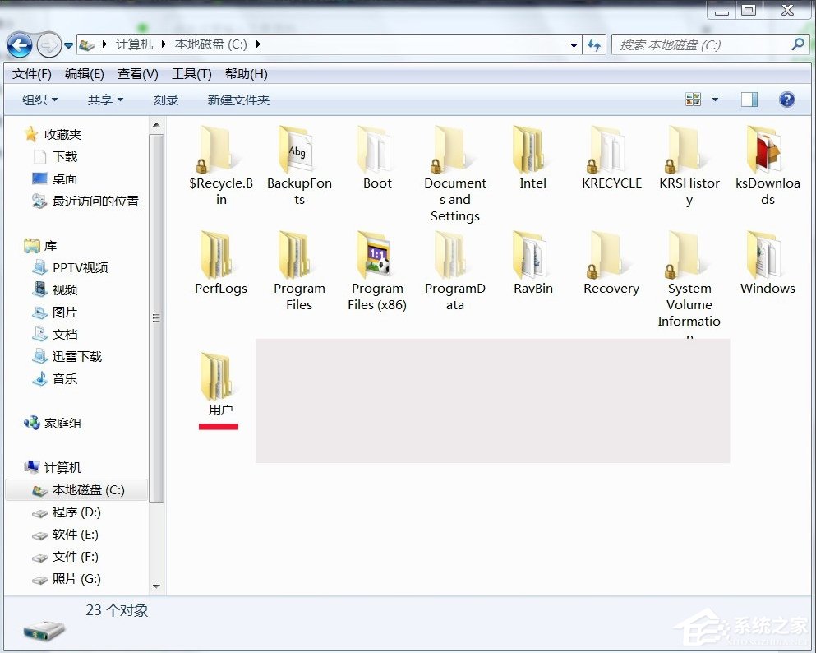The height and width of the screenshot is (653, 816).
Task: Open the Recovery folder
Action: pos(611,255)
